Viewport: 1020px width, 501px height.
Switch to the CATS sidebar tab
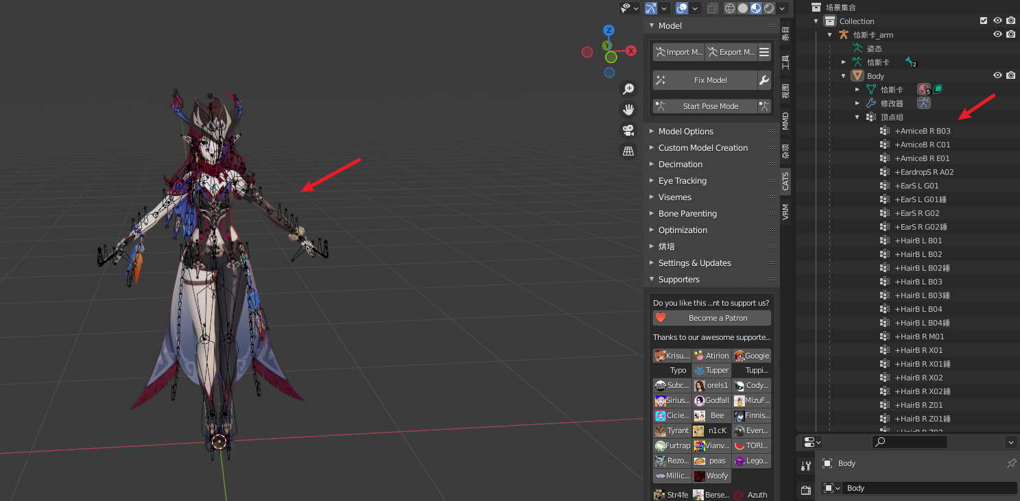click(785, 181)
